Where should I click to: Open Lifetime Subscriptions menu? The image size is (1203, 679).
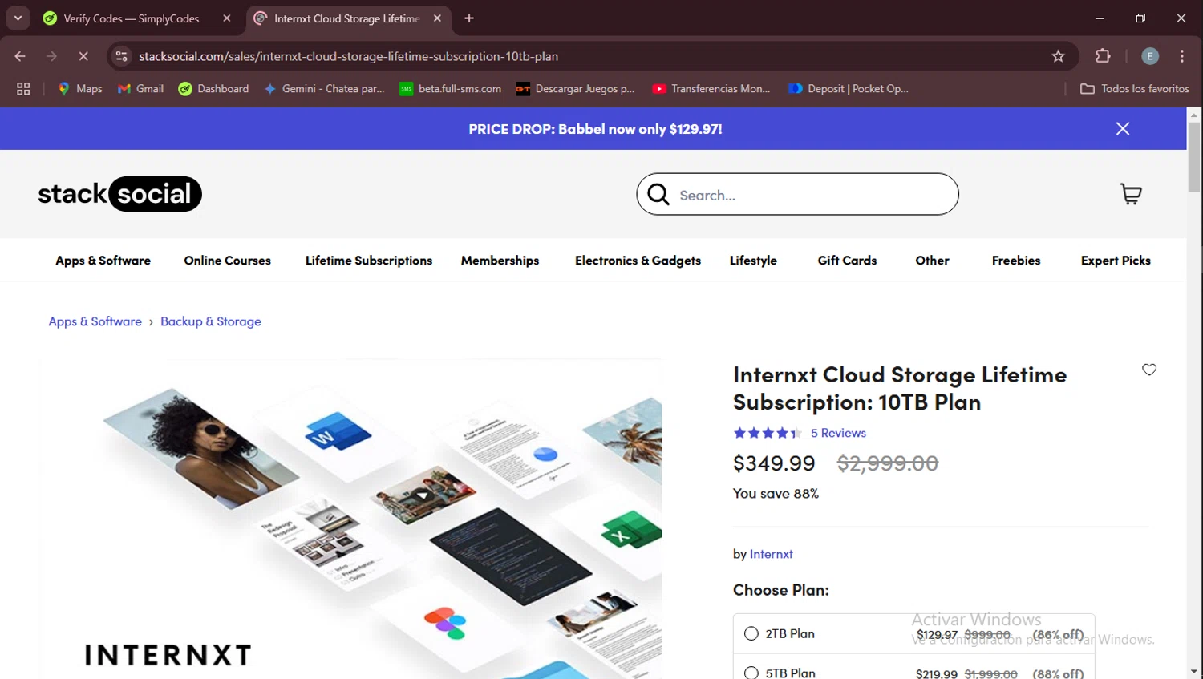point(369,261)
